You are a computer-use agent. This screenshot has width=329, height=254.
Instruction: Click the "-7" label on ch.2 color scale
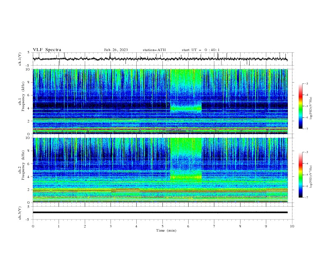306,197
